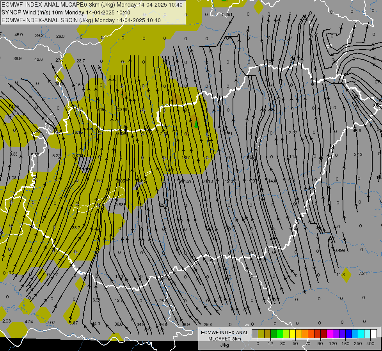Click the map value 0.175
The image size is (382, 351).
9,273
